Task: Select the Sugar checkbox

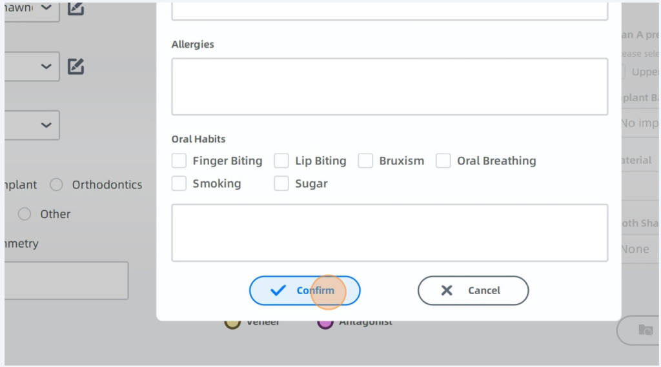Action: (281, 184)
